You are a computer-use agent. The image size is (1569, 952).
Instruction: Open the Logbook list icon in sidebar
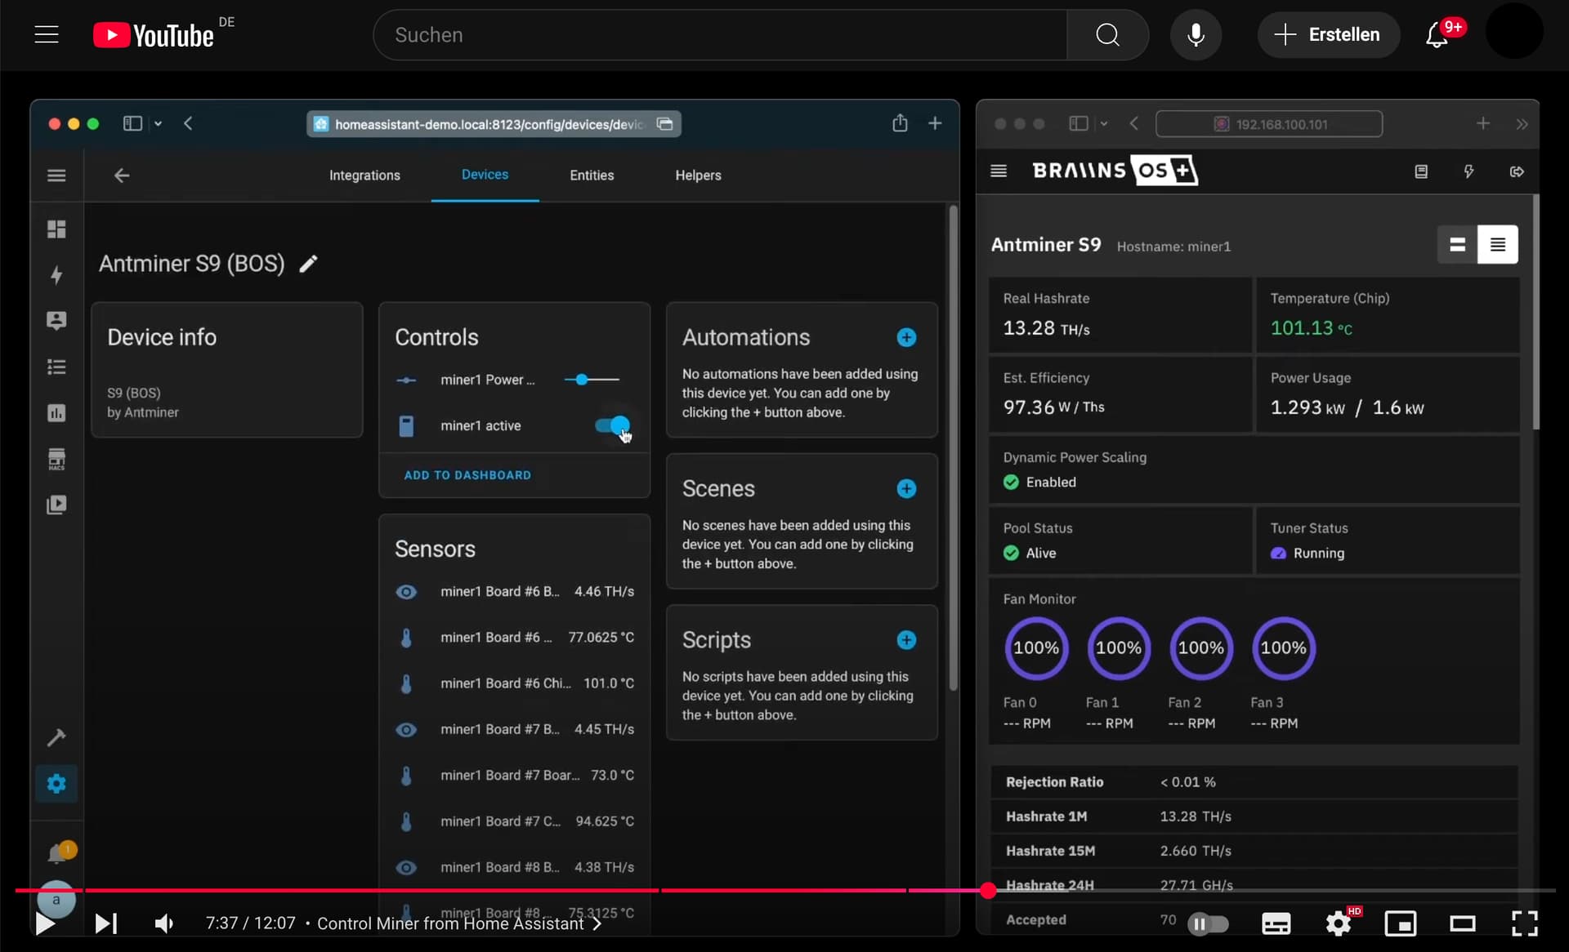click(x=56, y=367)
